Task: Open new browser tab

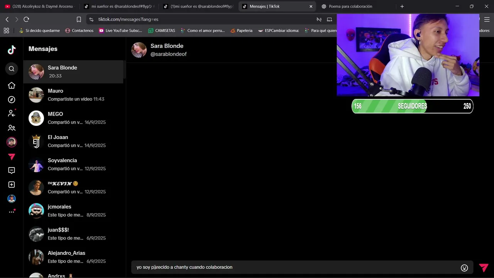Action: pos(402,6)
